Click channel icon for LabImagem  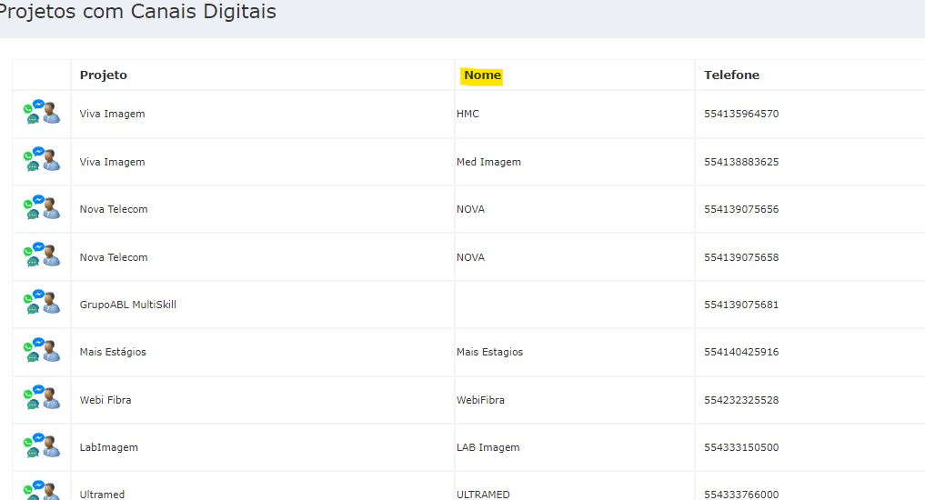tap(41, 445)
